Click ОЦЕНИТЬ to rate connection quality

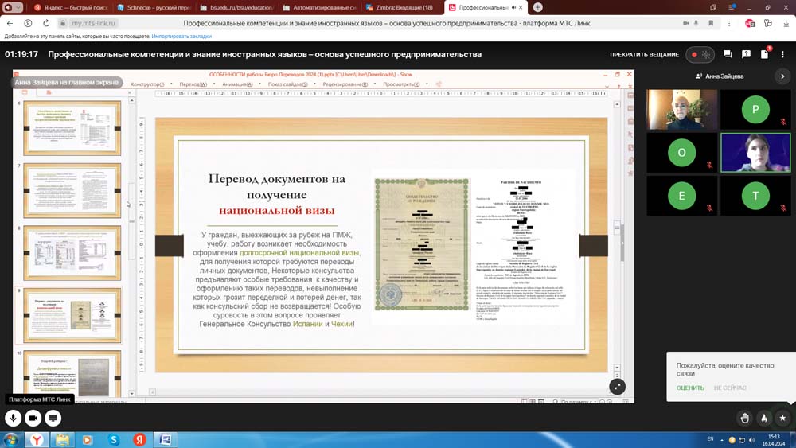point(690,388)
